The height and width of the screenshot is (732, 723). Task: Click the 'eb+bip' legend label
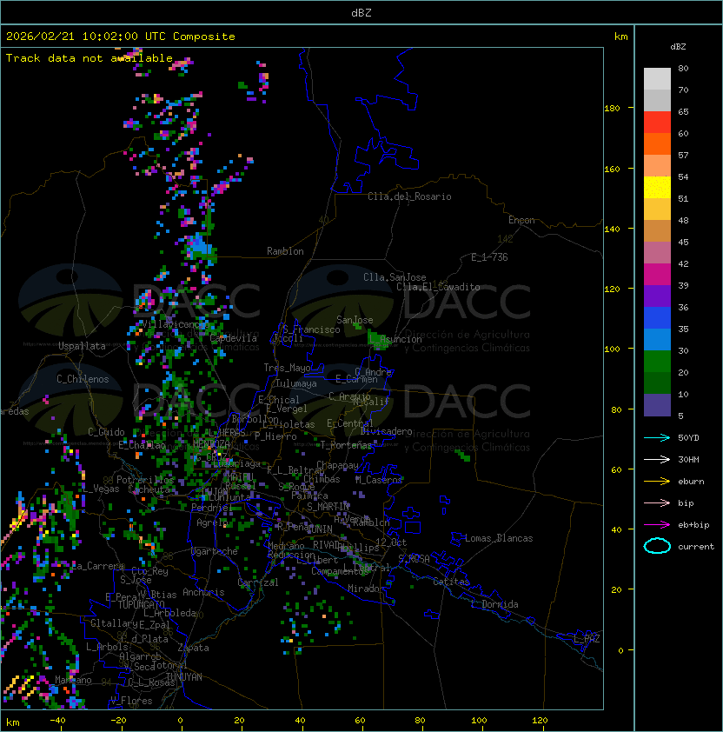(693, 525)
